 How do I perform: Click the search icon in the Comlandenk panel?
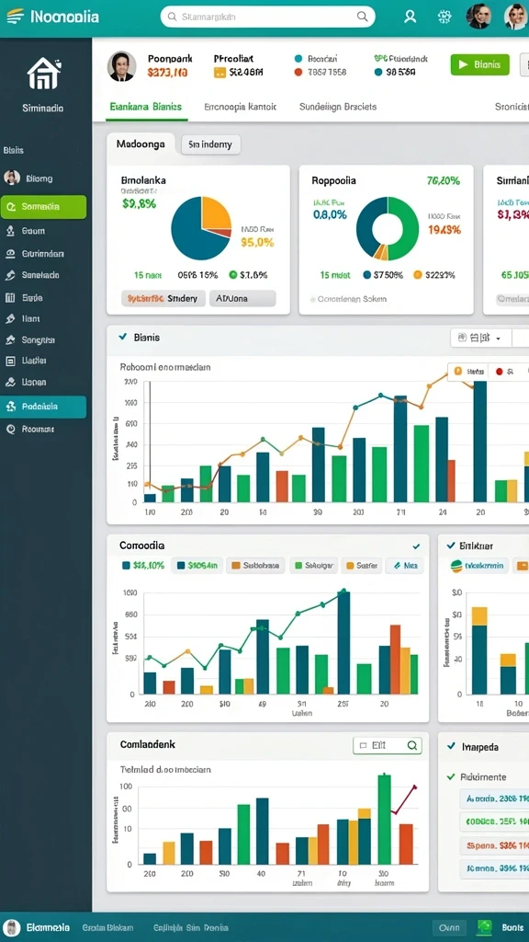412,745
